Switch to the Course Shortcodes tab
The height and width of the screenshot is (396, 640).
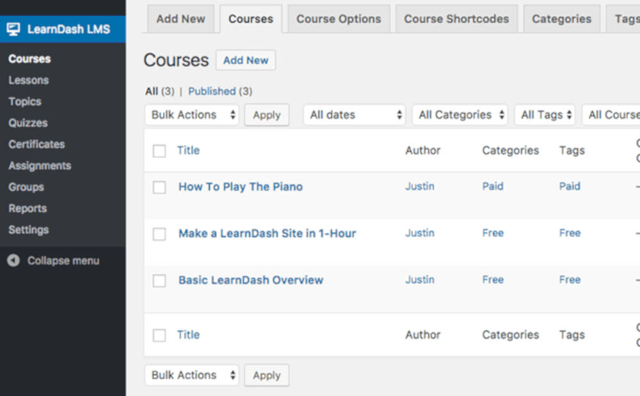(x=456, y=19)
